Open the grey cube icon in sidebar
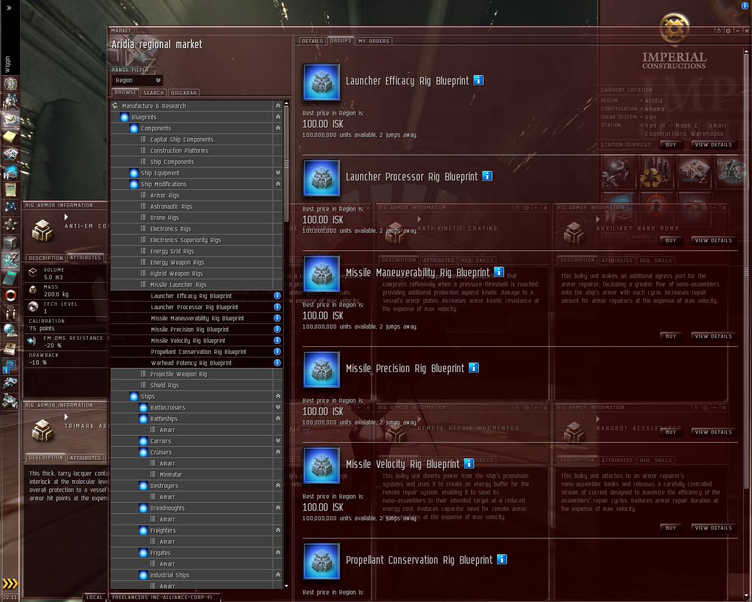 [x=10, y=242]
